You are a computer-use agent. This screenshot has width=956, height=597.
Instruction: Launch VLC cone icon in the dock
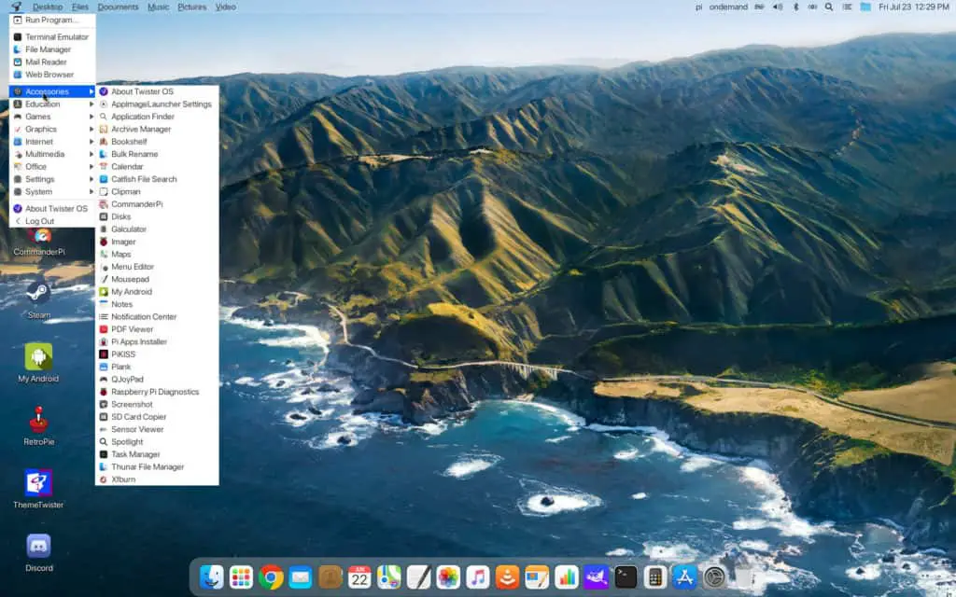click(507, 576)
